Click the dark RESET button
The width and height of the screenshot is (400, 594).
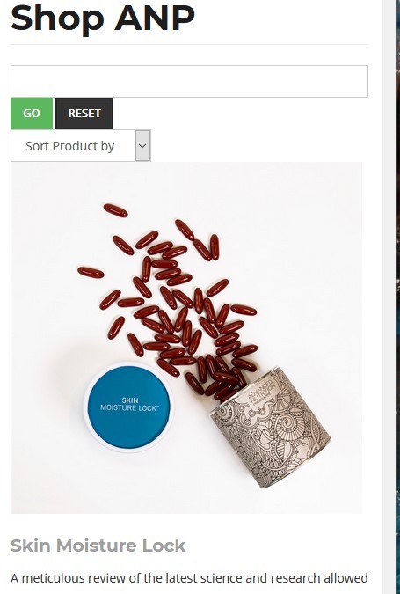point(84,114)
